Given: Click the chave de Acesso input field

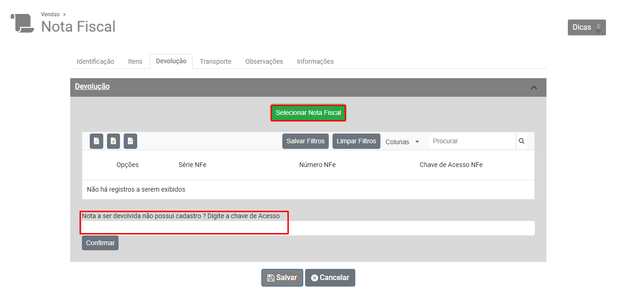Looking at the screenshot, I should (x=308, y=228).
